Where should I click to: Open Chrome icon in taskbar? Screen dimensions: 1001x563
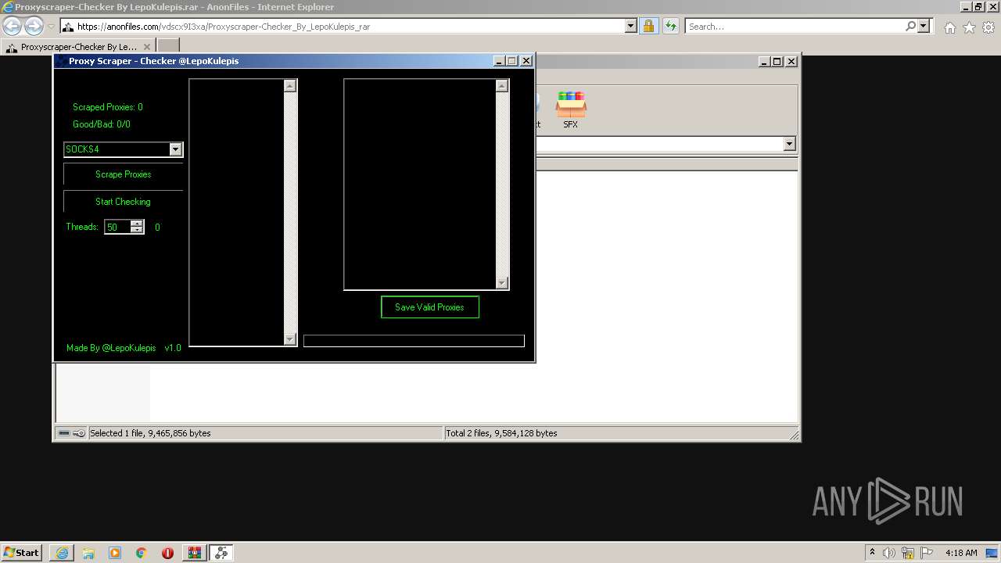(142, 553)
